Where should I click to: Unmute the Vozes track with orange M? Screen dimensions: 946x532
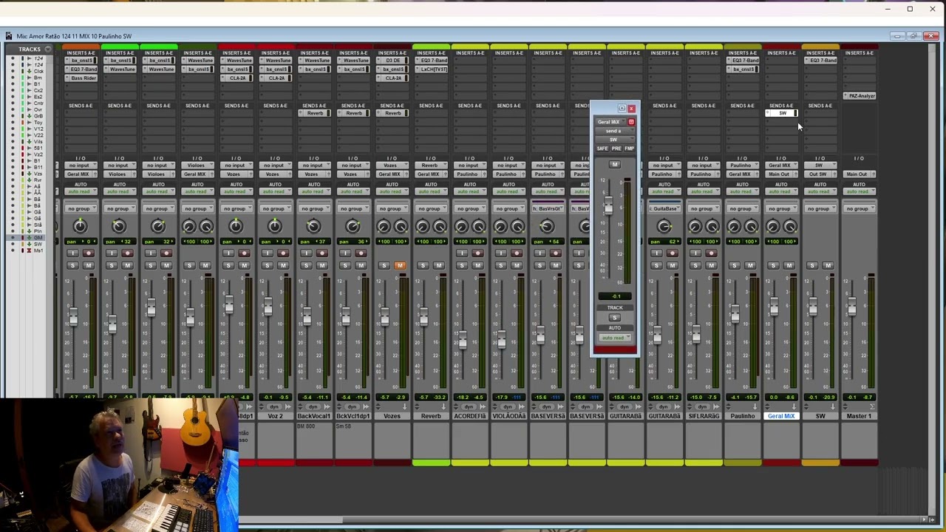pos(400,265)
